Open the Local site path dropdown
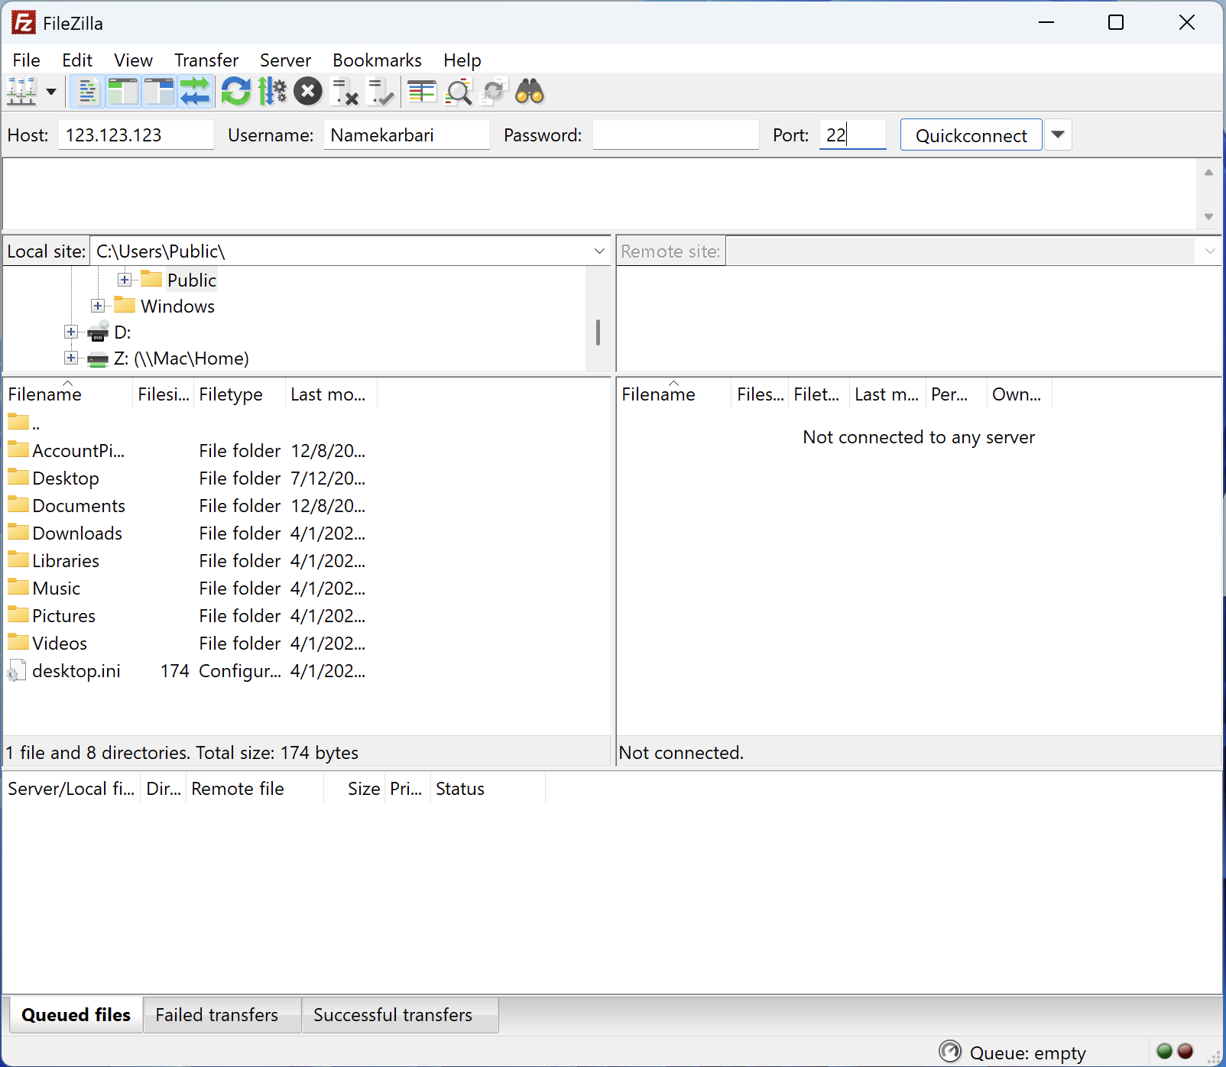 tap(600, 251)
